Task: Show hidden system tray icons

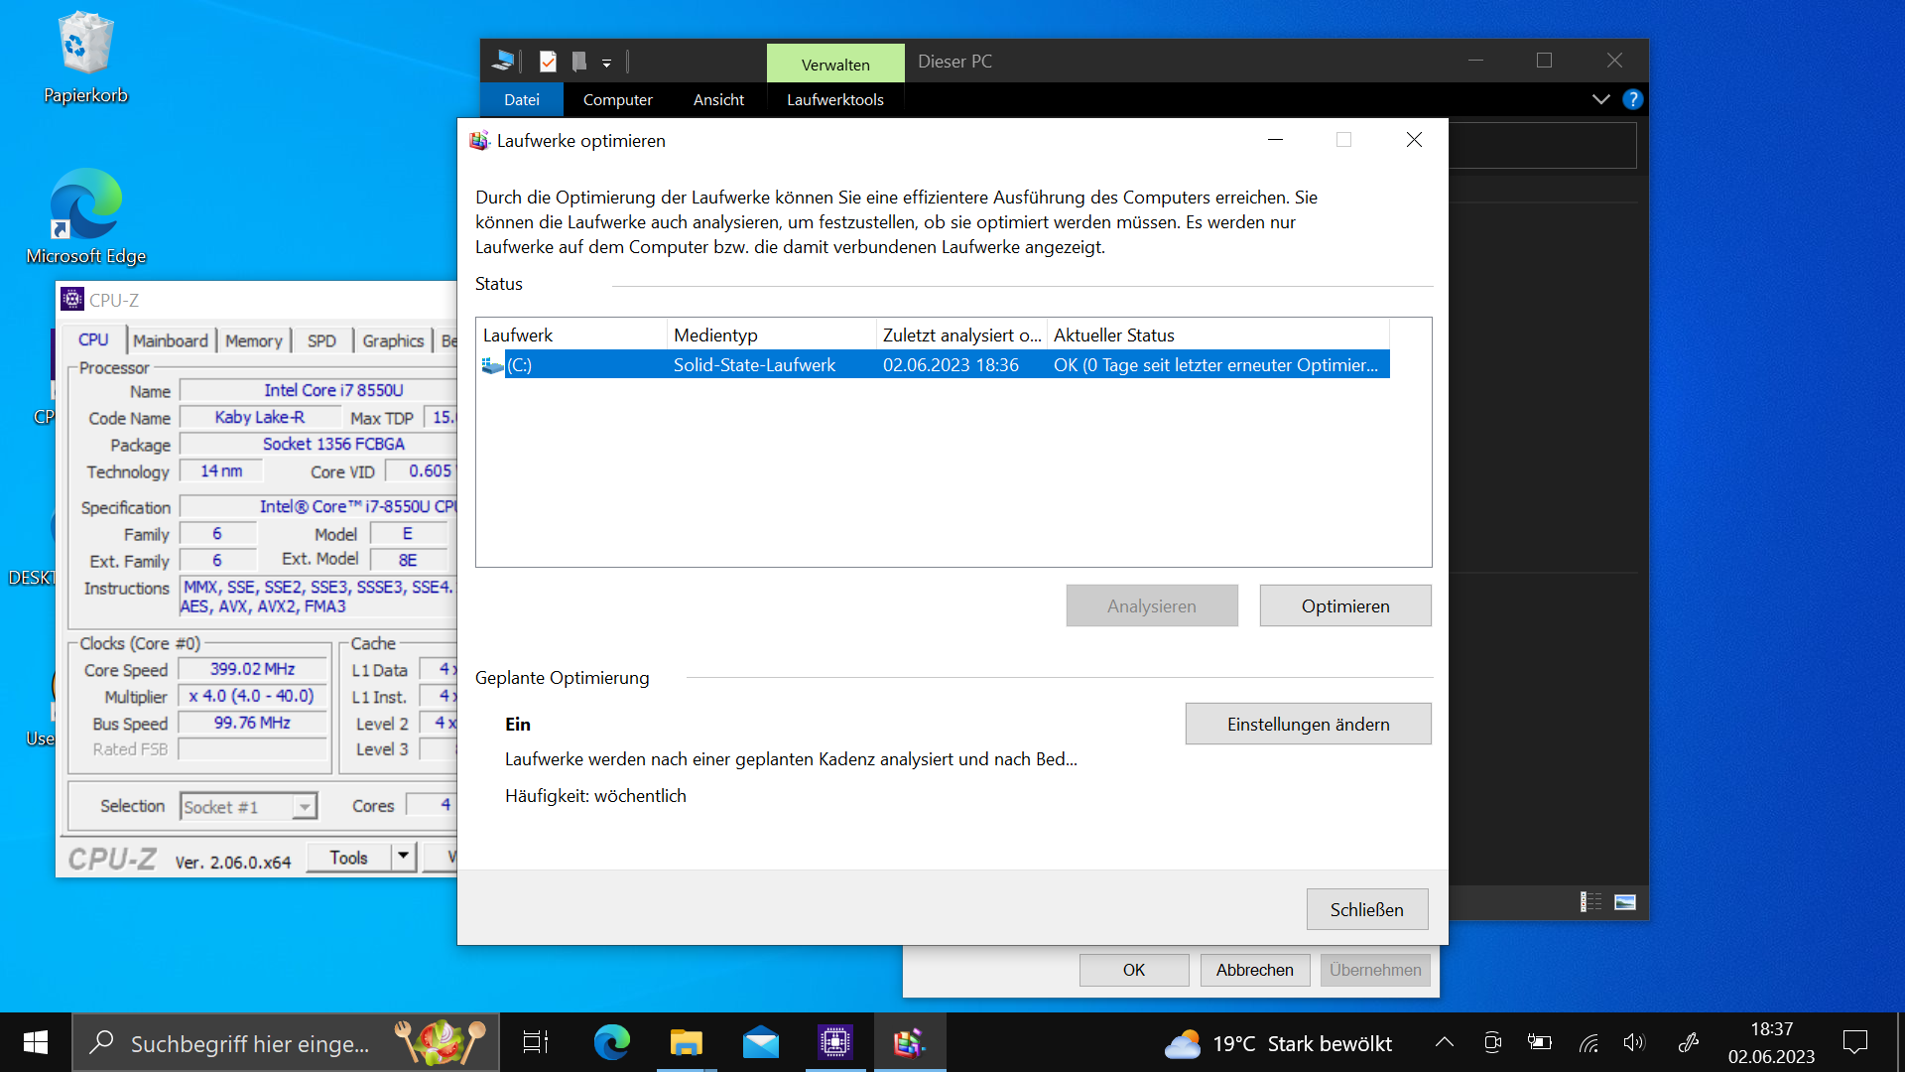Action: click(1445, 1042)
